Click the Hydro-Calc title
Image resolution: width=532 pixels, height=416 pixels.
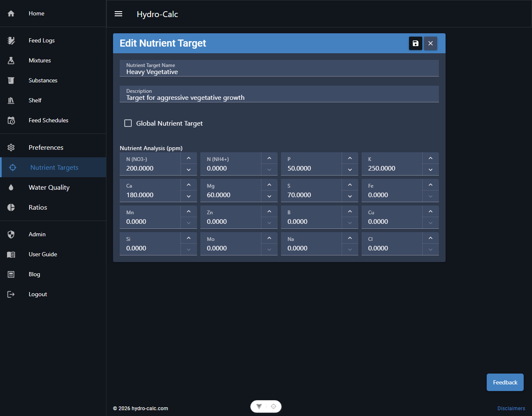click(x=158, y=14)
